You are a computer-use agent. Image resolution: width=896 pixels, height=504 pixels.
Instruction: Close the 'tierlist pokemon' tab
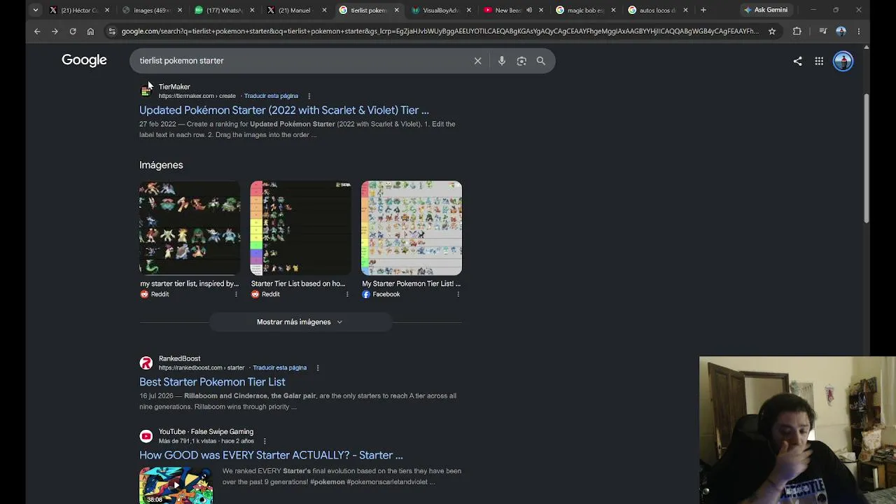[x=397, y=10]
